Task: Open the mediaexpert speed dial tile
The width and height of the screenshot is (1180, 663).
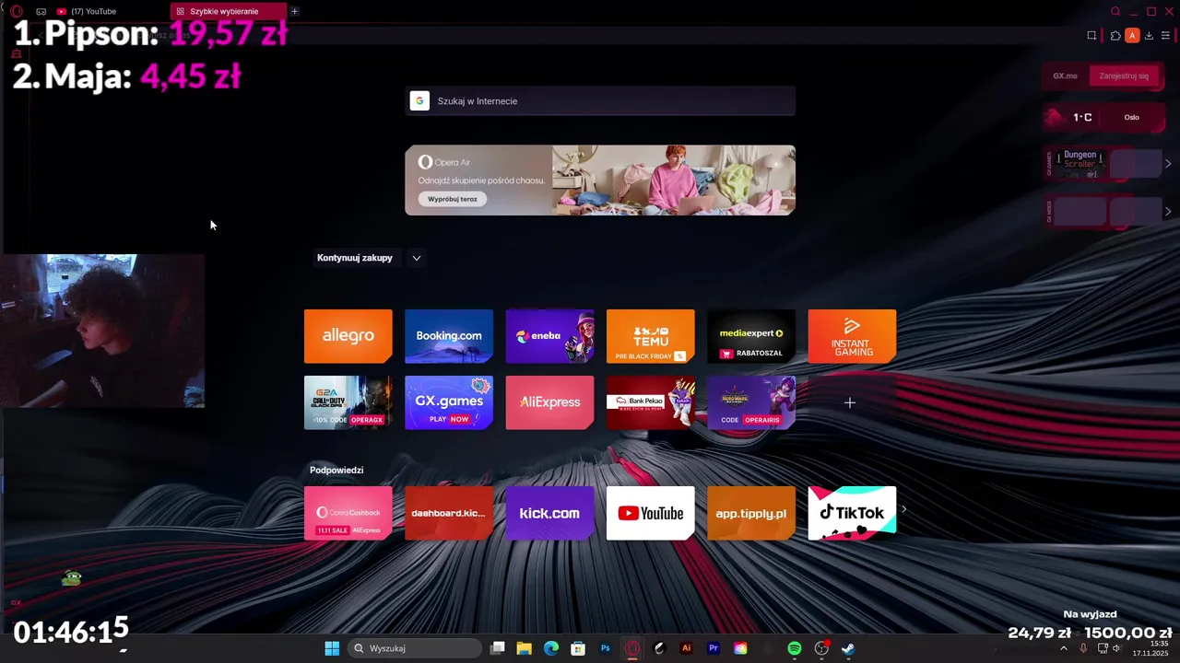Action: (x=751, y=336)
